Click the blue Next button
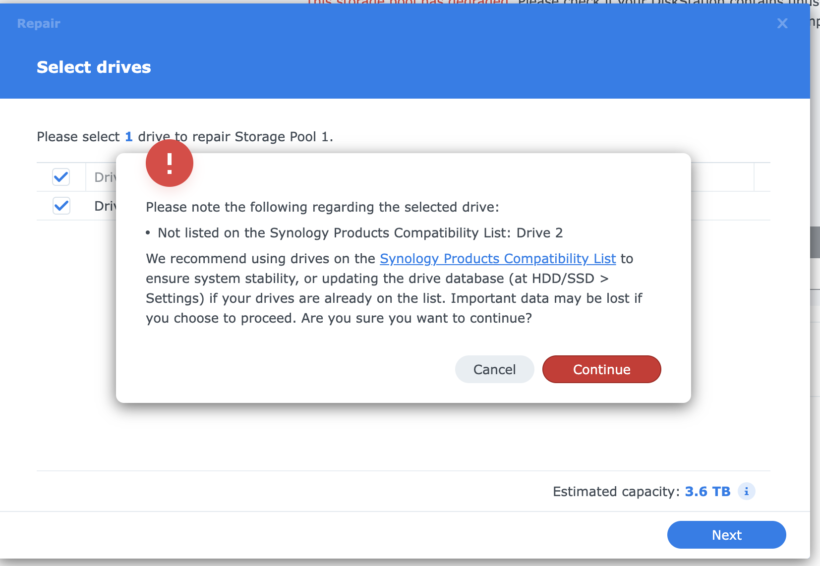The height and width of the screenshot is (566, 820). coord(726,535)
